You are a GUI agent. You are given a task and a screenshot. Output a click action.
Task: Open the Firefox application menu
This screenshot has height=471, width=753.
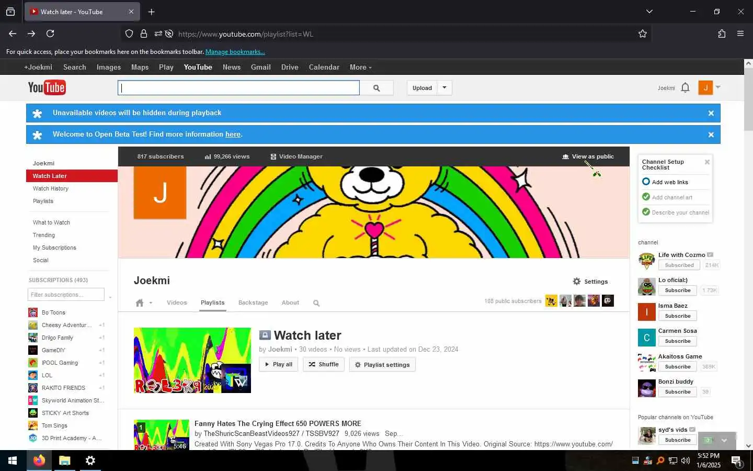pos(740,33)
